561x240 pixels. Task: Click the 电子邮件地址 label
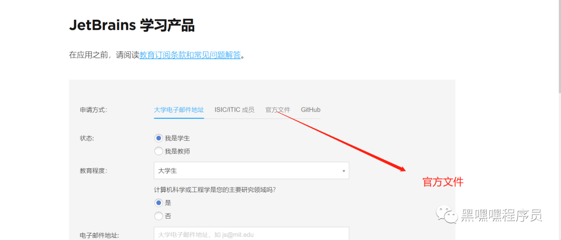pos(99,235)
